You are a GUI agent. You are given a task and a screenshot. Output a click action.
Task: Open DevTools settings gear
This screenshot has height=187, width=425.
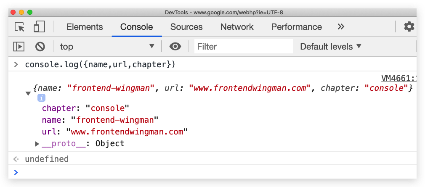(409, 27)
